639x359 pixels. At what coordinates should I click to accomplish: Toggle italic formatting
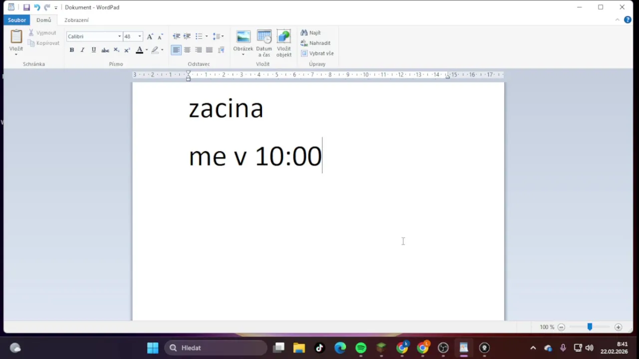pos(82,50)
